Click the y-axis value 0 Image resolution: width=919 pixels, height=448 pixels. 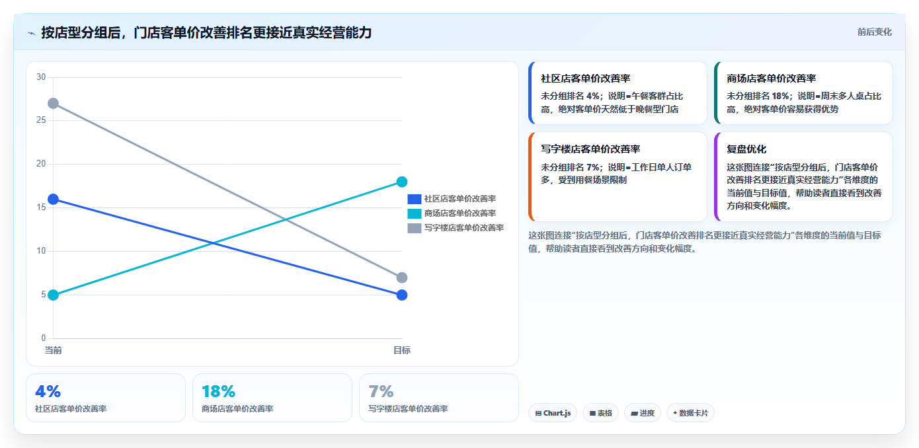click(43, 338)
